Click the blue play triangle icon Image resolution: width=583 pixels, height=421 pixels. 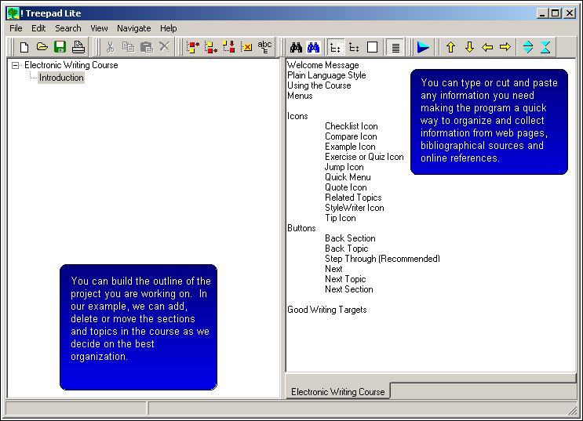pyautogui.click(x=423, y=47)
